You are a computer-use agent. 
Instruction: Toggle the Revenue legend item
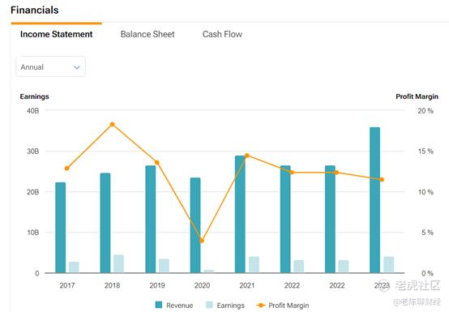pyautogui.click(x=174, y=306)
